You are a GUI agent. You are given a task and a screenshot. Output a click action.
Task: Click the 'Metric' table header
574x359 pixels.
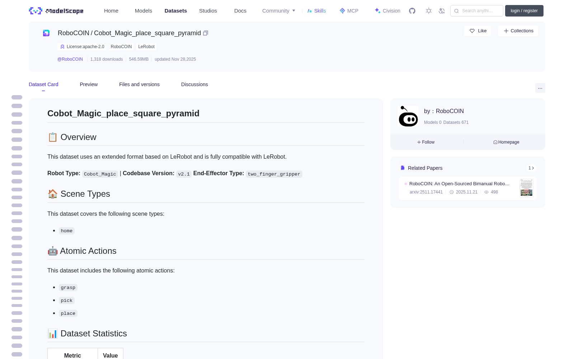[x=72, y=355]
